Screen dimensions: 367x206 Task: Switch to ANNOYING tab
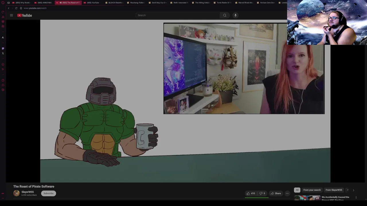click(43, 3)
